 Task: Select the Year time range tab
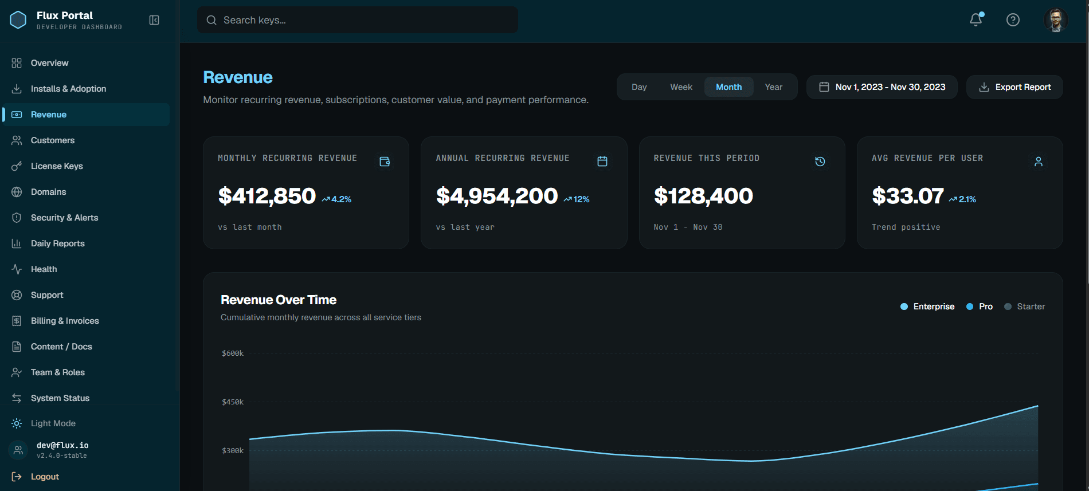click(774, 87)
